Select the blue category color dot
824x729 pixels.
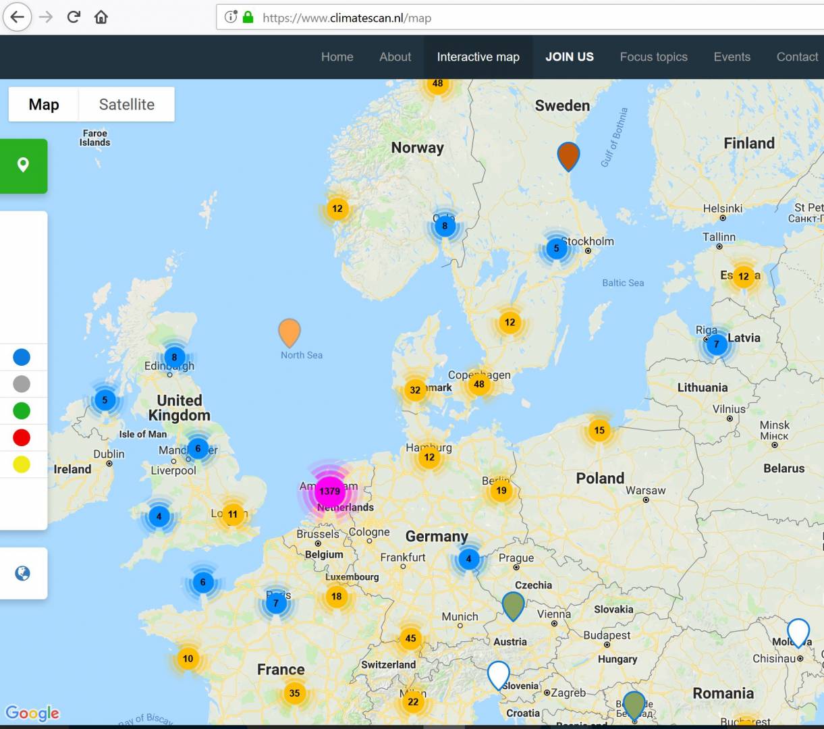coord(22,357)
